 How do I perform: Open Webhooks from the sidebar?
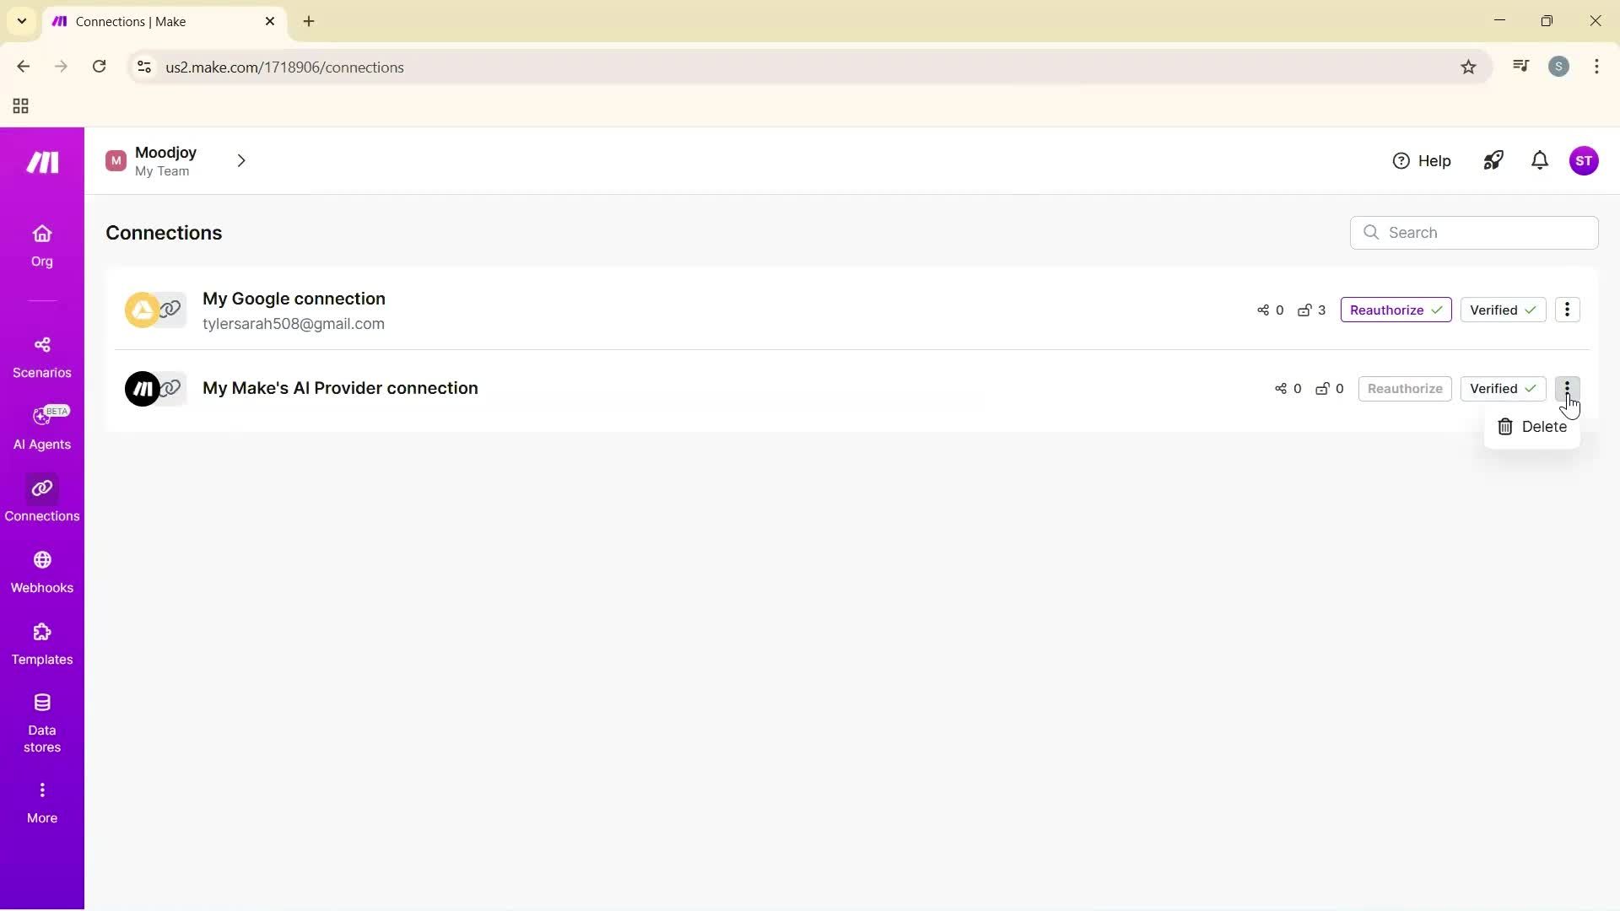pos(41,572)
